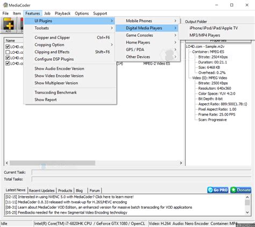Select Container: MPEG-ES tree node
The height and width of the screenshot is (227, 255).
208,52
